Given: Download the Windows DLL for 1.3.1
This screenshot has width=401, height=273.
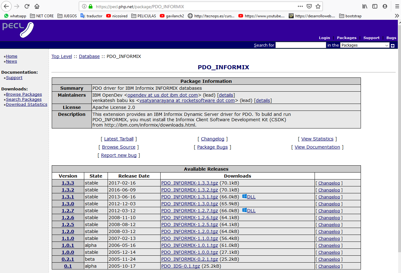Looking at the screenshot, I should tap(249, 197).
